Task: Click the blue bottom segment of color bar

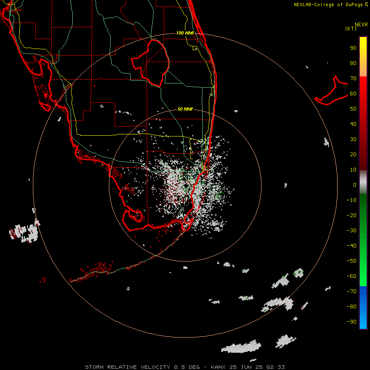Action: (x=363, y=308)
